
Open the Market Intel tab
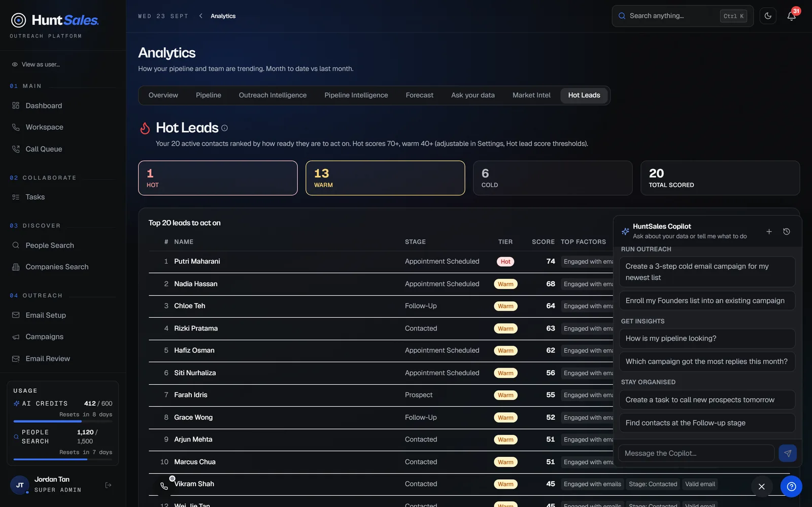(531, 95)
